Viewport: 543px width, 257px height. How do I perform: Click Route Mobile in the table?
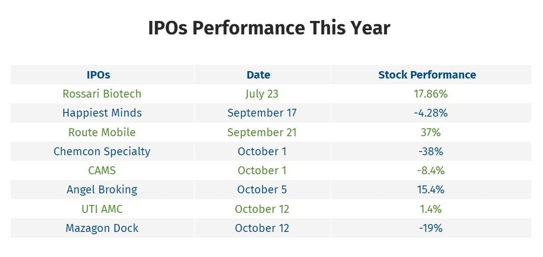[102, 132]
